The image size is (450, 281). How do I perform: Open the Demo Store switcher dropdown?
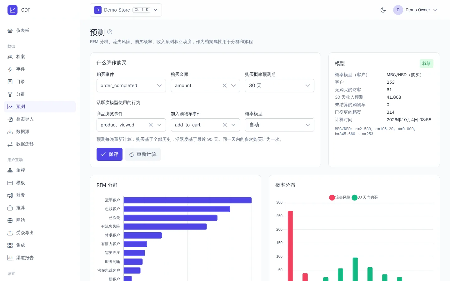tap(126, 10)
